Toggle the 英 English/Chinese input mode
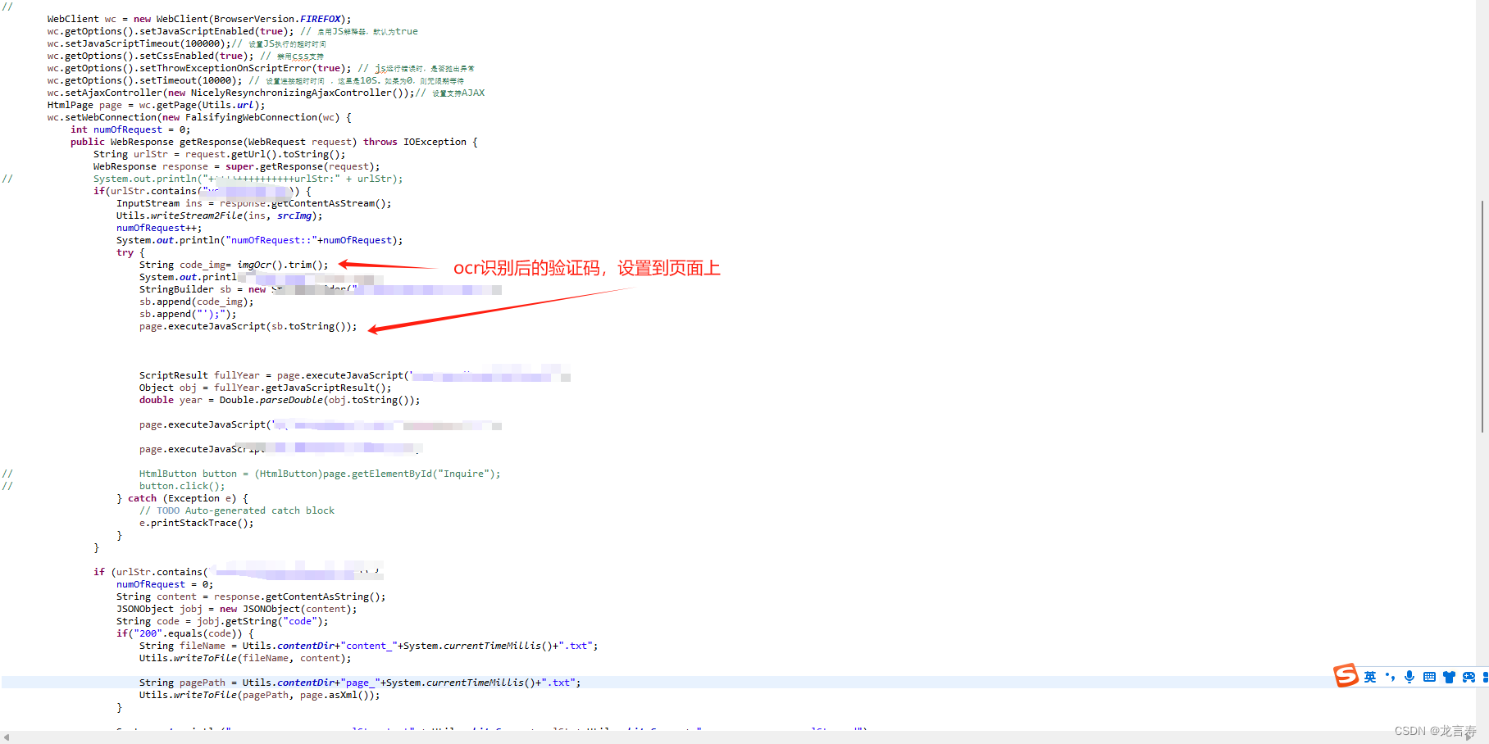The width and height of the screenshot is (1489, 744). pyautogui.click(x=1370, y=677)
